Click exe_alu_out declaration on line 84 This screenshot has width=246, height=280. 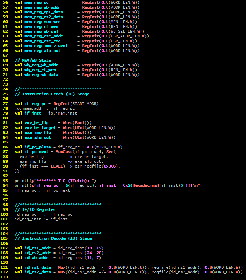pos(38,138)
